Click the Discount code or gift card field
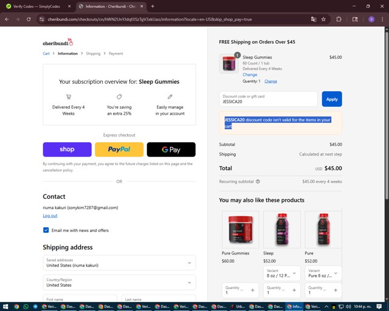389x311 pixels. [x=268, y=99]
